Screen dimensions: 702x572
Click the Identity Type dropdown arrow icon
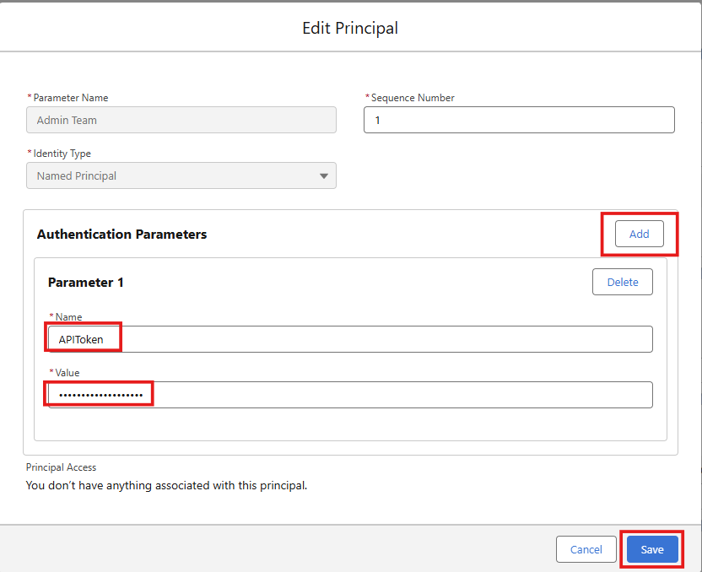(x=324, y=175)
